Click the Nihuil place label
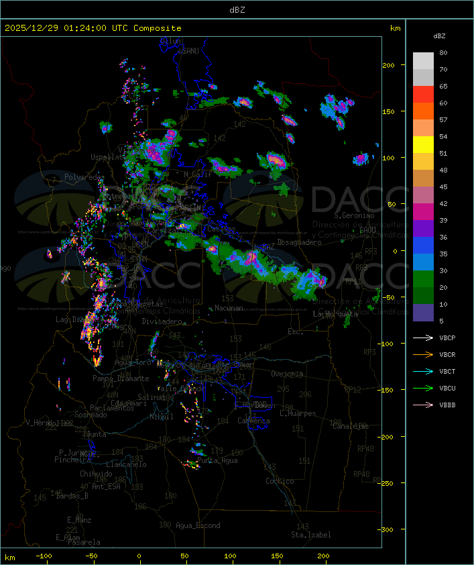 [x=162, y=417]
